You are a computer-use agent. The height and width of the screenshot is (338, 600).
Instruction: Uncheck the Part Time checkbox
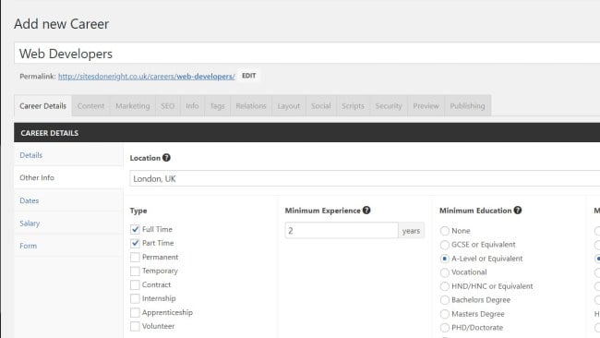135,243
